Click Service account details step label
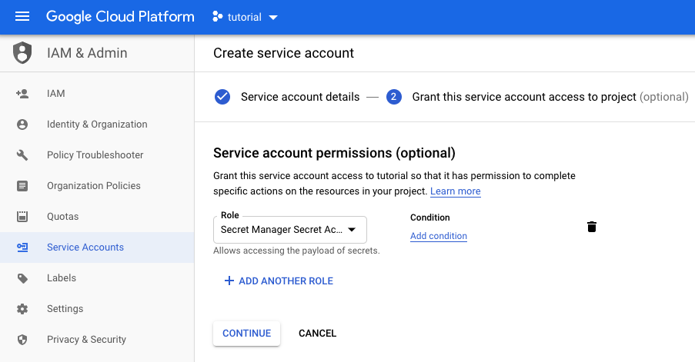Screen dimensions: 695x362 300,97
